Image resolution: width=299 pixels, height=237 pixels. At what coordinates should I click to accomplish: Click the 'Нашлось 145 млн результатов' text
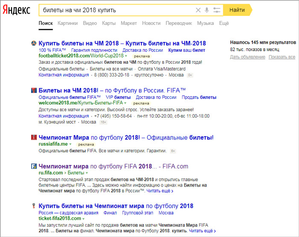click(x=263, y=42)
